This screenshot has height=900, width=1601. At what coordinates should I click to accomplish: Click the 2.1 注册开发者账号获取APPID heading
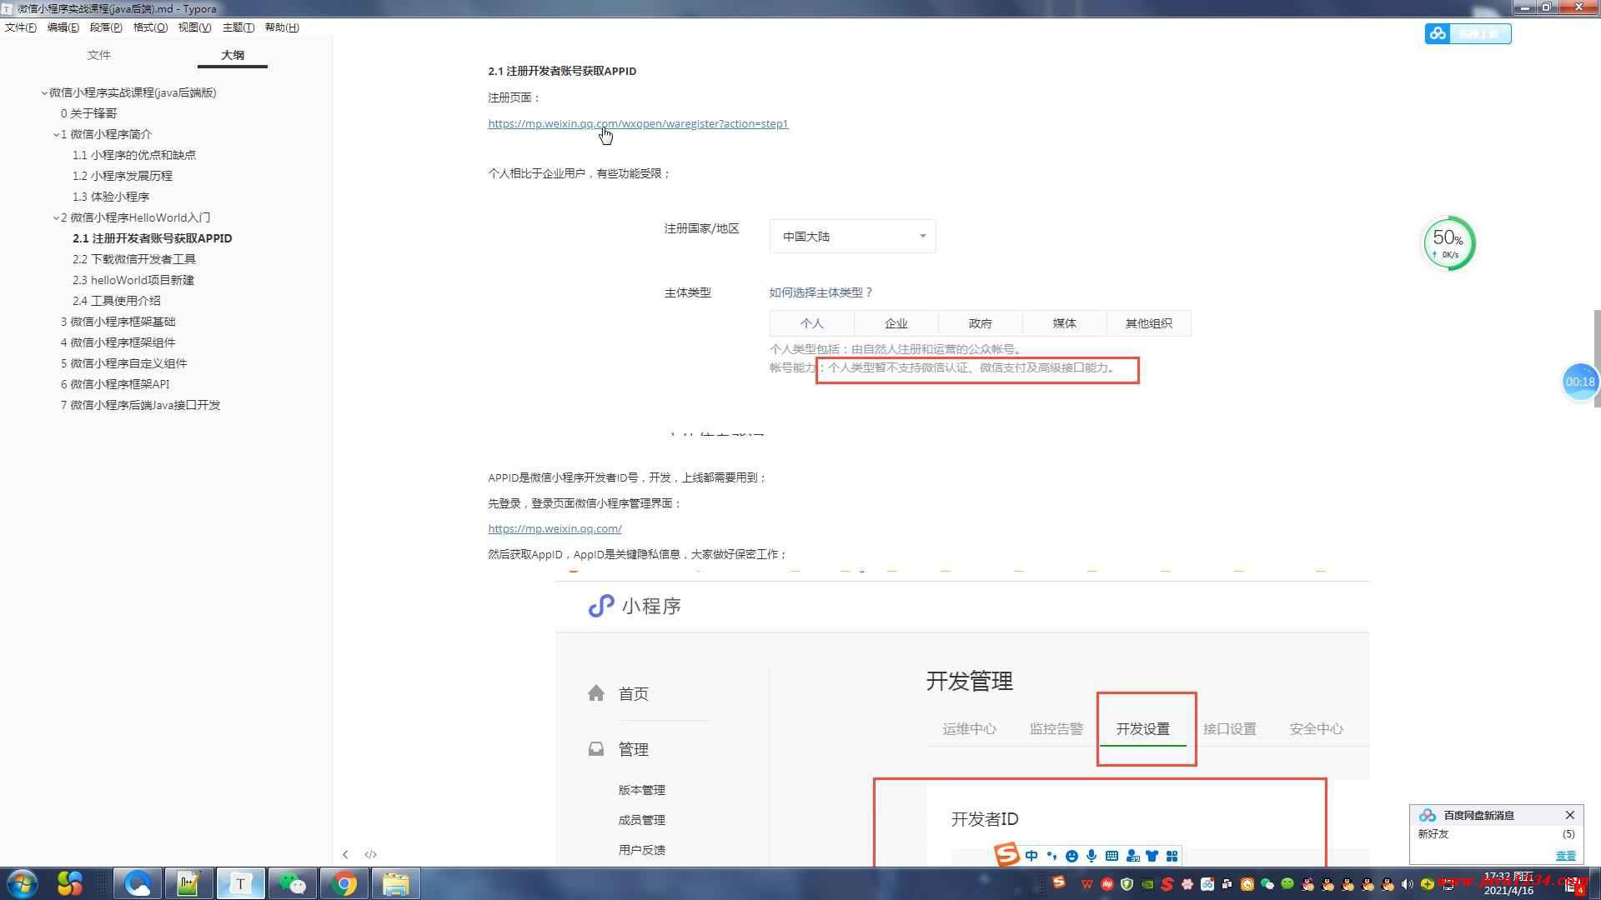[x=562, y=71]
